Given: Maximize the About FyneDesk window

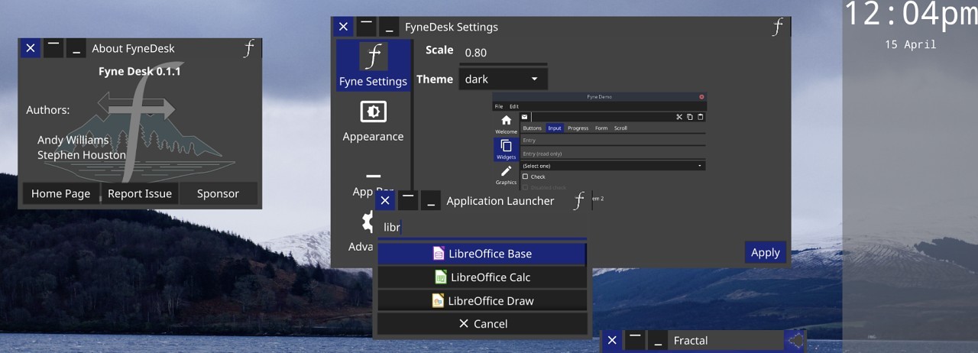Looking at the screenshot, I should pyautogui.click(x=53, y=48).
